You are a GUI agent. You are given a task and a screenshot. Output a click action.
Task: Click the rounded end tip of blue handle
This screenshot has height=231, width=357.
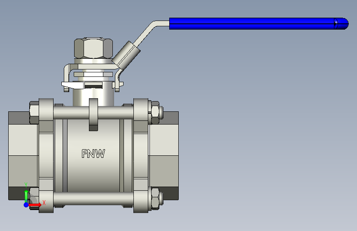pyautogui.click(x=343, y=24)
